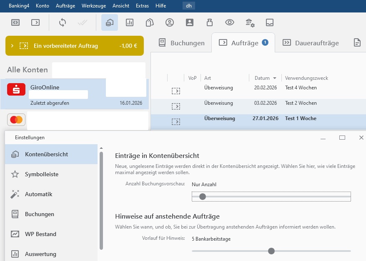The width and height of the screenshot is (366, 261).
Task: Open the price tags categories icon
Action: pyautogui.click(x=150, y=22)
